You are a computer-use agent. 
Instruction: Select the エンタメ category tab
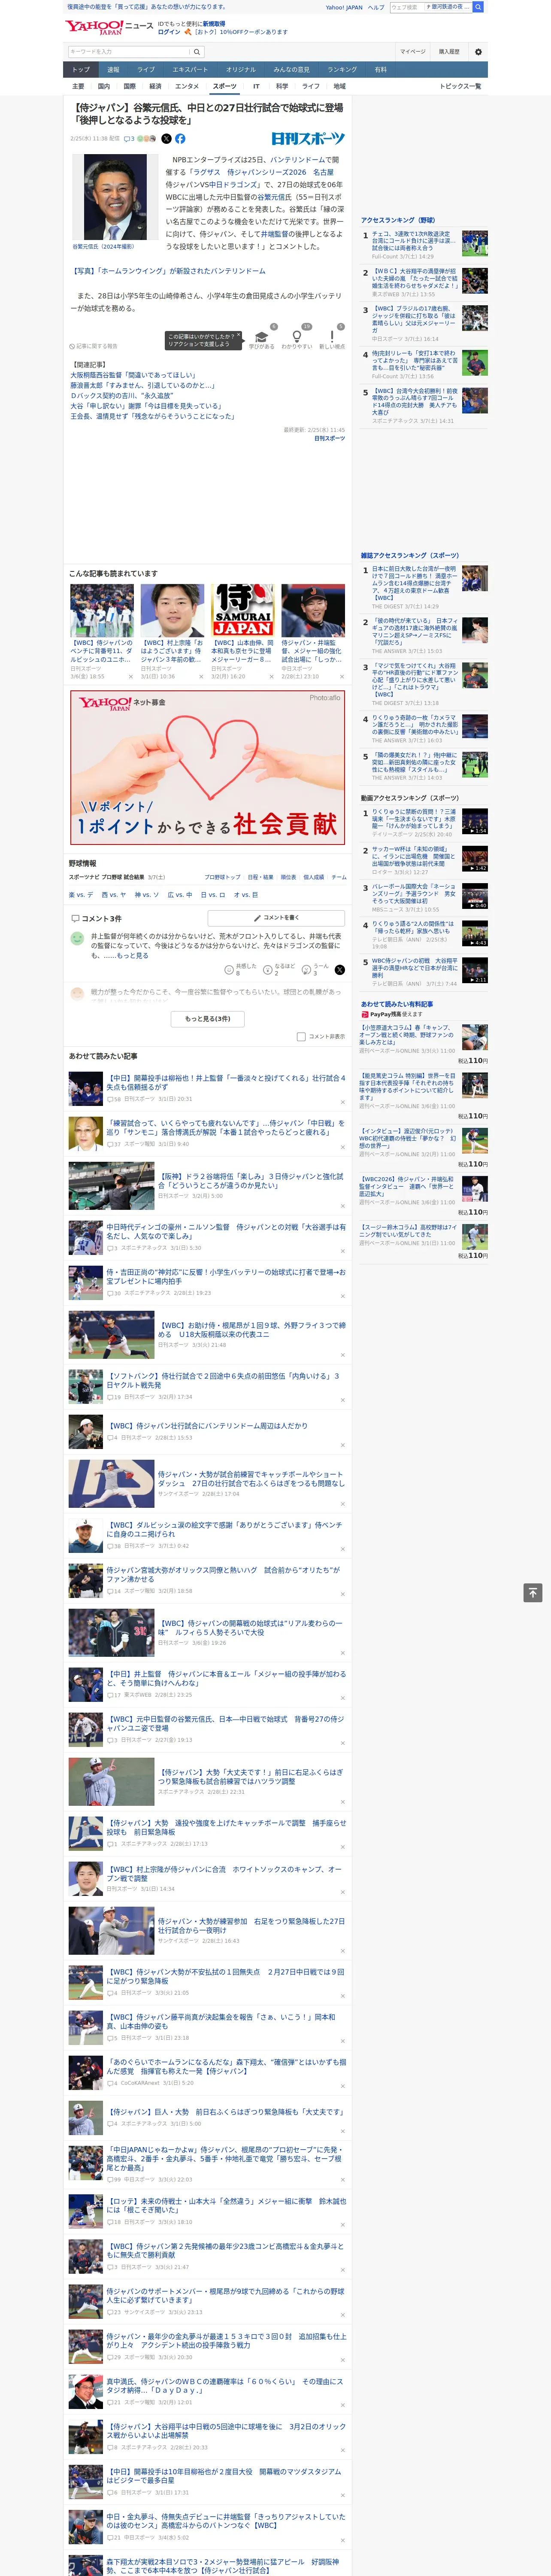coord(187,86)
